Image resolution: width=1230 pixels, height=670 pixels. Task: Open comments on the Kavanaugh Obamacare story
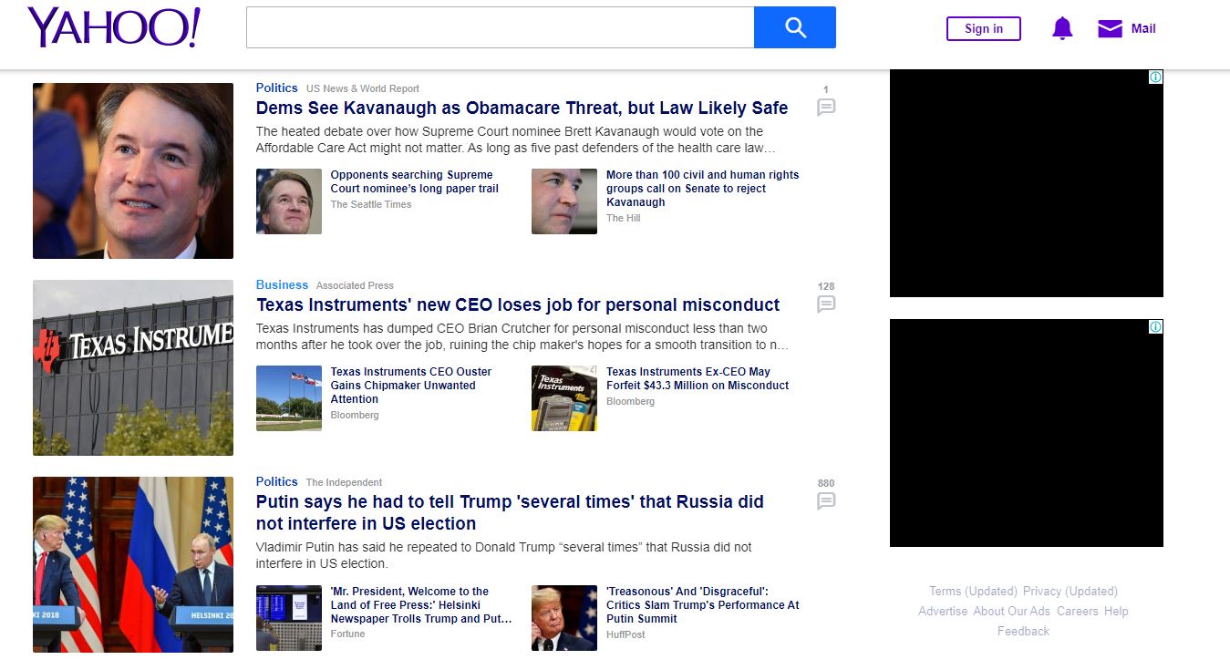click(x=826, y=107)
